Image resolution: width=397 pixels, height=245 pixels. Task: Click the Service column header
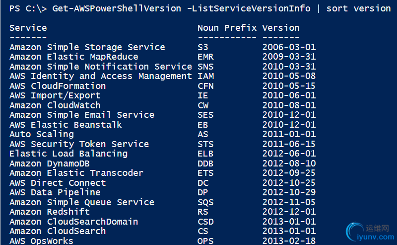click(28, 28)
